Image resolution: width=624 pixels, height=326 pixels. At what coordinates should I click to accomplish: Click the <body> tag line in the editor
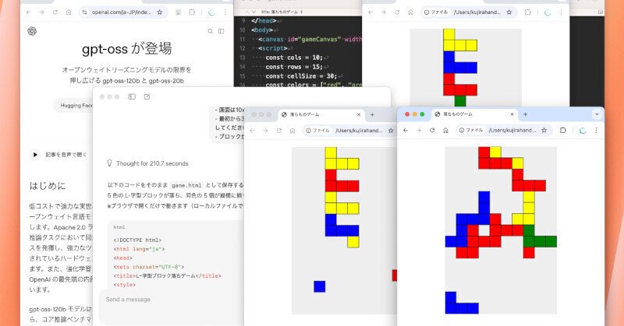click(x=262, y=30)
